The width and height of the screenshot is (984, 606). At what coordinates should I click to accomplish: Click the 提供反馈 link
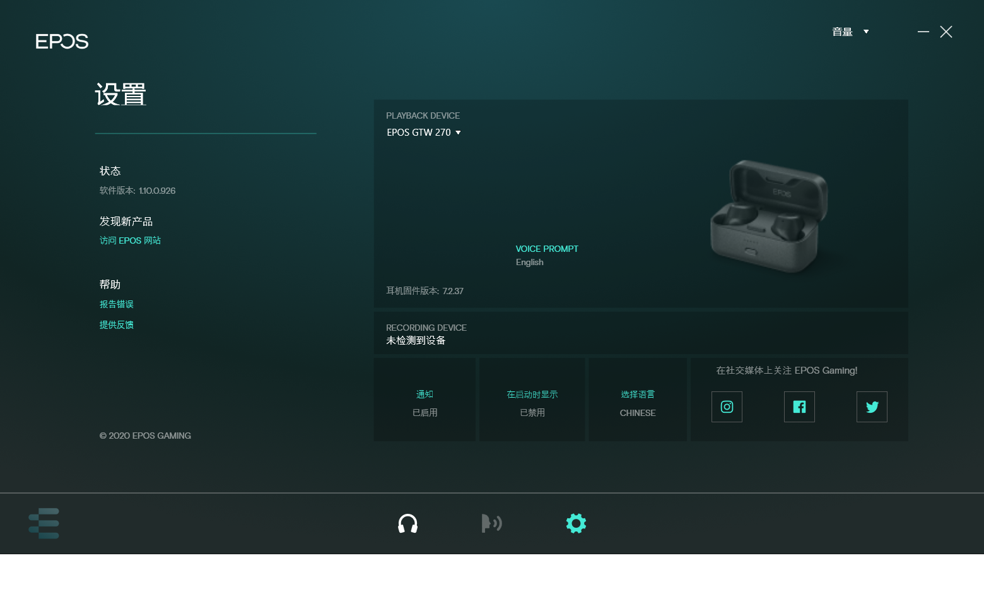click(117, 324)
